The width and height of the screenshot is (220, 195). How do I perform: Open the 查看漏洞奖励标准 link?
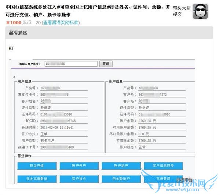pos(61,23)
